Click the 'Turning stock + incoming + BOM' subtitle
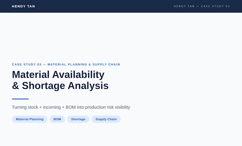The height and width of the screenshot is (146, 242). coord(71,107)
